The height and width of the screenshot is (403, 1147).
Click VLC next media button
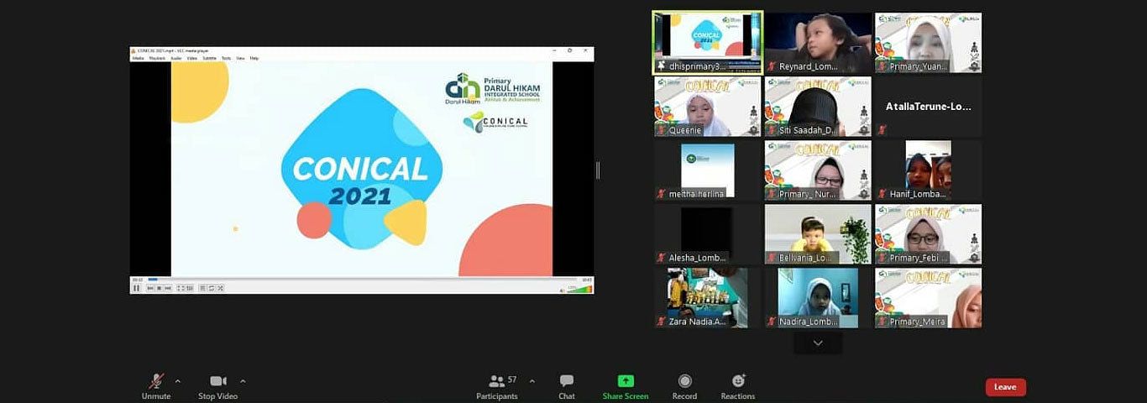point(168,288)
